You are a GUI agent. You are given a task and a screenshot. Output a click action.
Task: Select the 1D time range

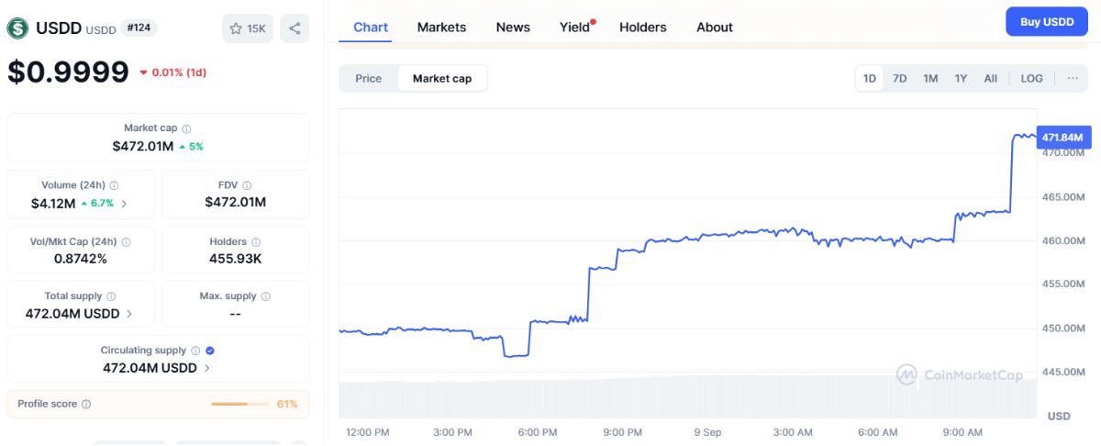(870, 78)
